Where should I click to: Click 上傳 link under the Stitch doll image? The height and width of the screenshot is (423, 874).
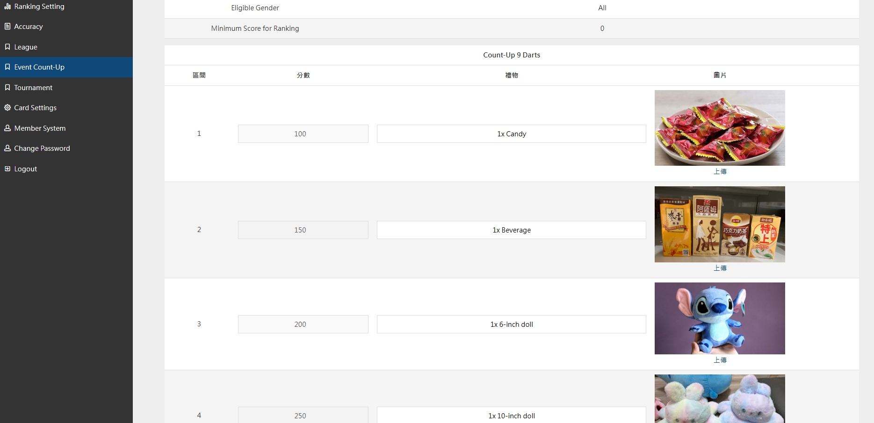point(720,360)
